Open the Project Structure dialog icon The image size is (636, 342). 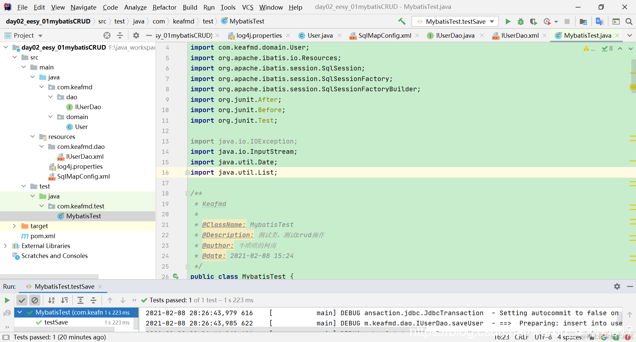[x=583, y=21]
